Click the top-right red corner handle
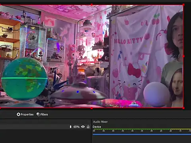The width and height of the screenshot is (191, 143). click(x=183, y=5)
